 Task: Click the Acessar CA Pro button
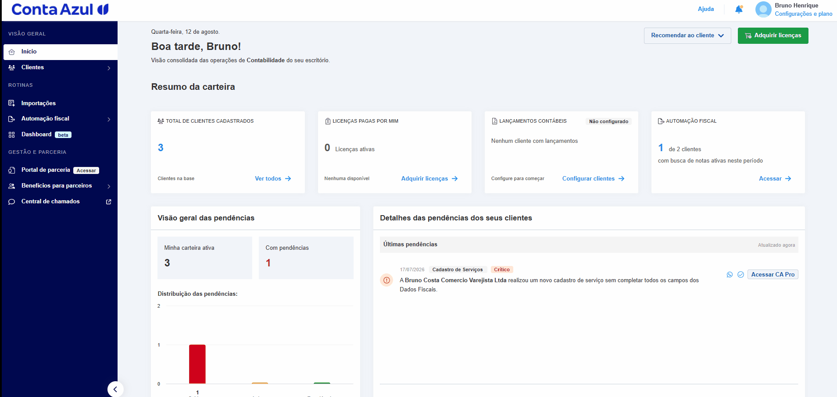773,274
